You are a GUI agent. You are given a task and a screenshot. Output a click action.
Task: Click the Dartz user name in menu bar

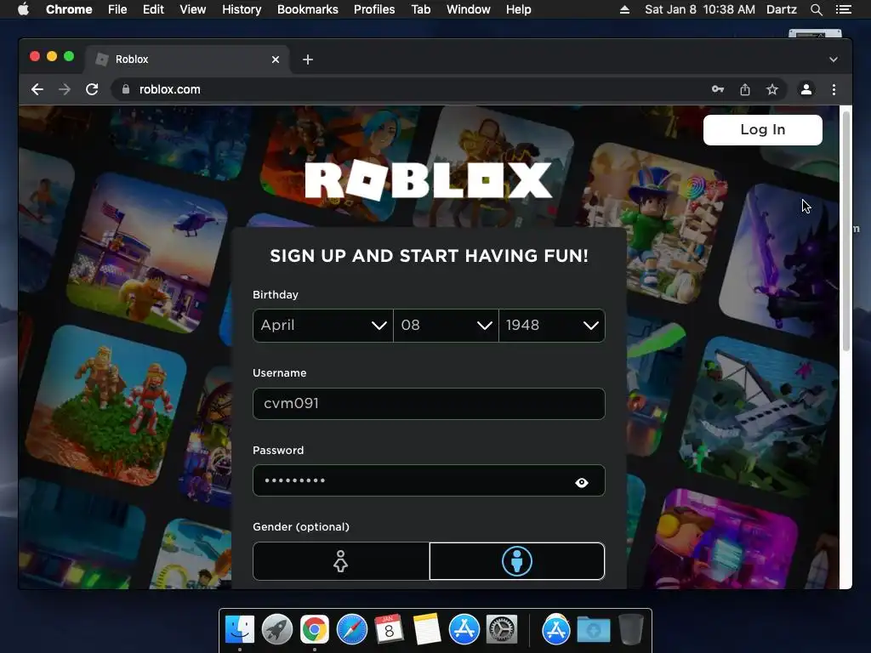tap(782, 9)
